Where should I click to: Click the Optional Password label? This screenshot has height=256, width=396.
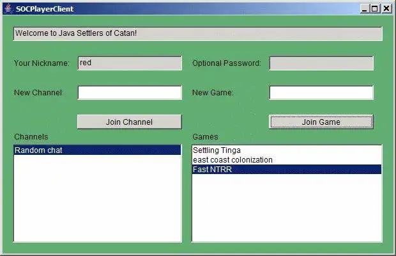[x=227, y=63]
